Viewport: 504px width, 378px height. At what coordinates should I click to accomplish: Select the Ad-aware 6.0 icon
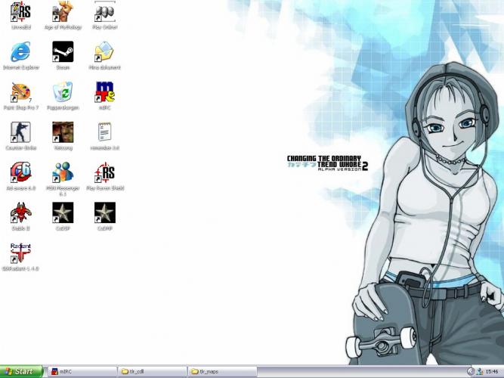pyautogui.click(x=20, y=173)
